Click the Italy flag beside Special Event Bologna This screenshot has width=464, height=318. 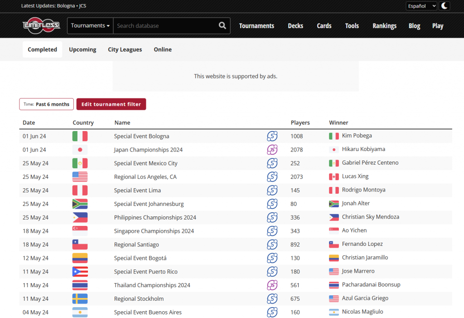pos(80,136)
